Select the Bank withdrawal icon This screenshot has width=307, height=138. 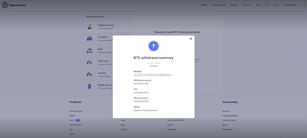90,50
